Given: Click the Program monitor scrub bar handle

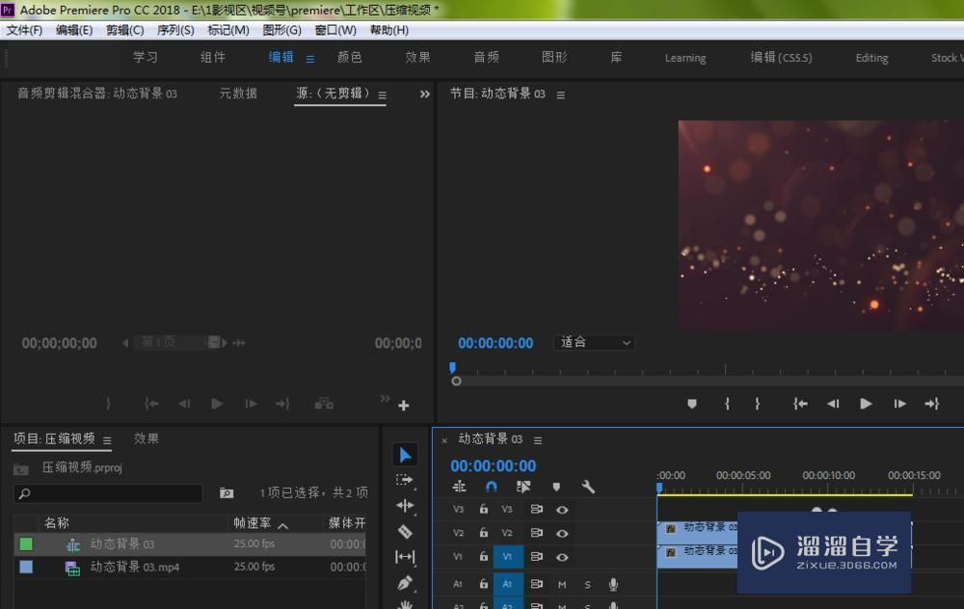Looking at the screenshot, I should click(x=456, y=381).
